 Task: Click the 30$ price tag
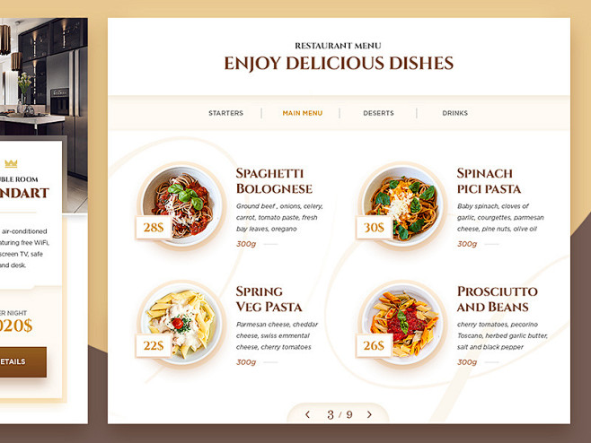(374, 228)
